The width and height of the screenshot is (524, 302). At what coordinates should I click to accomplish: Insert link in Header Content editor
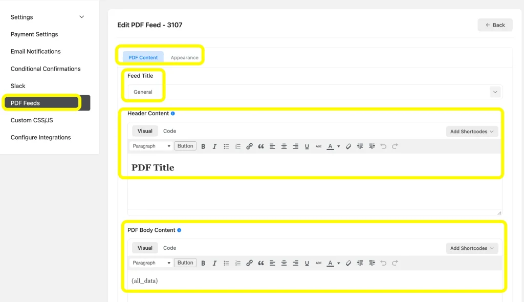tap(249, 146)
